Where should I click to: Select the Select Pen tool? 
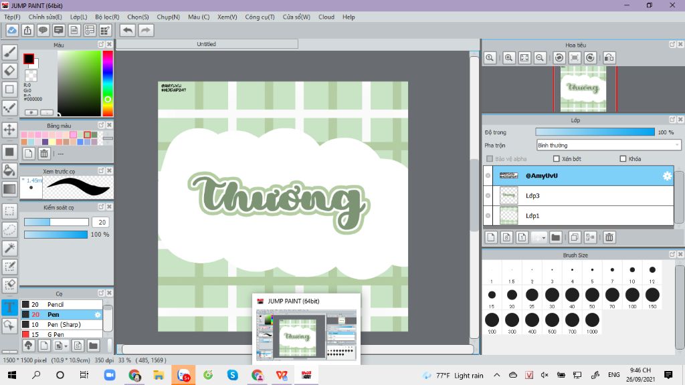[9, 266]
